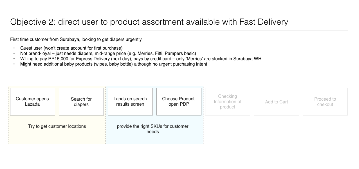Screen dimensions: 359x169
Task: Select the 'First time customer from Surabaya' line
Action: [x=76, y=40]
